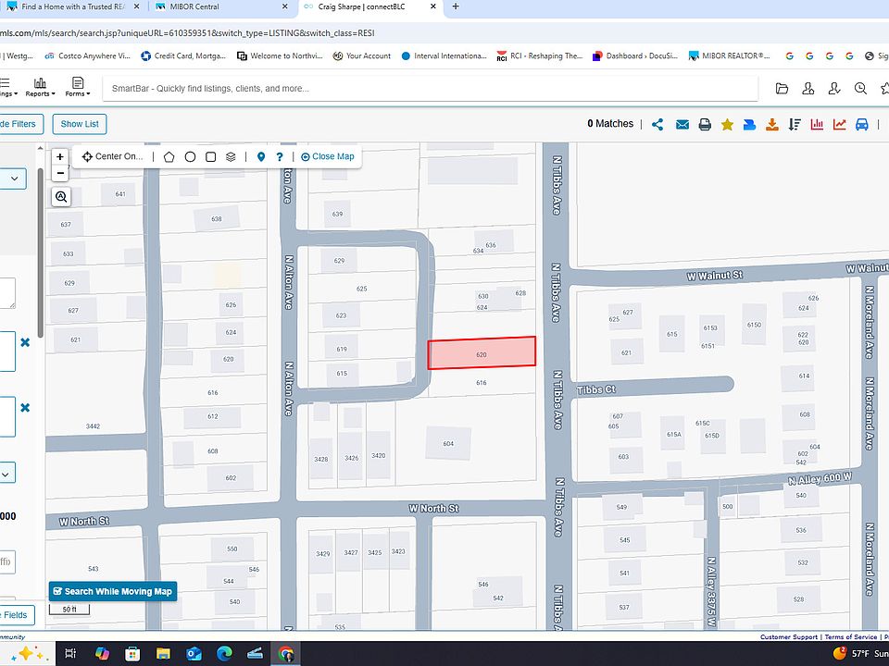The image size is (889, 666).
Task: Click the map help question mark
Action: [x=280, y=157]
